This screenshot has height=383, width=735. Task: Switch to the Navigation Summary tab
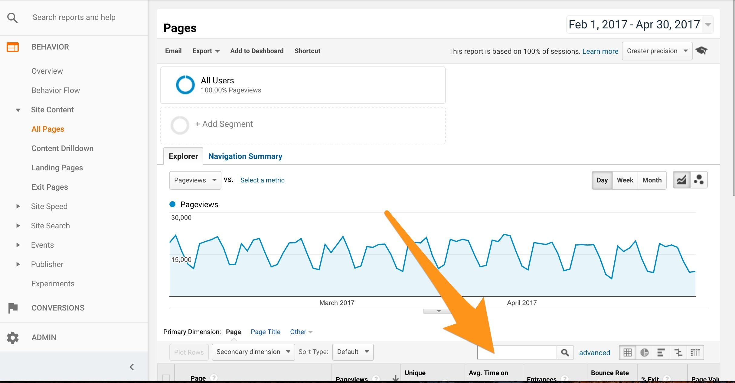point(245,156)
